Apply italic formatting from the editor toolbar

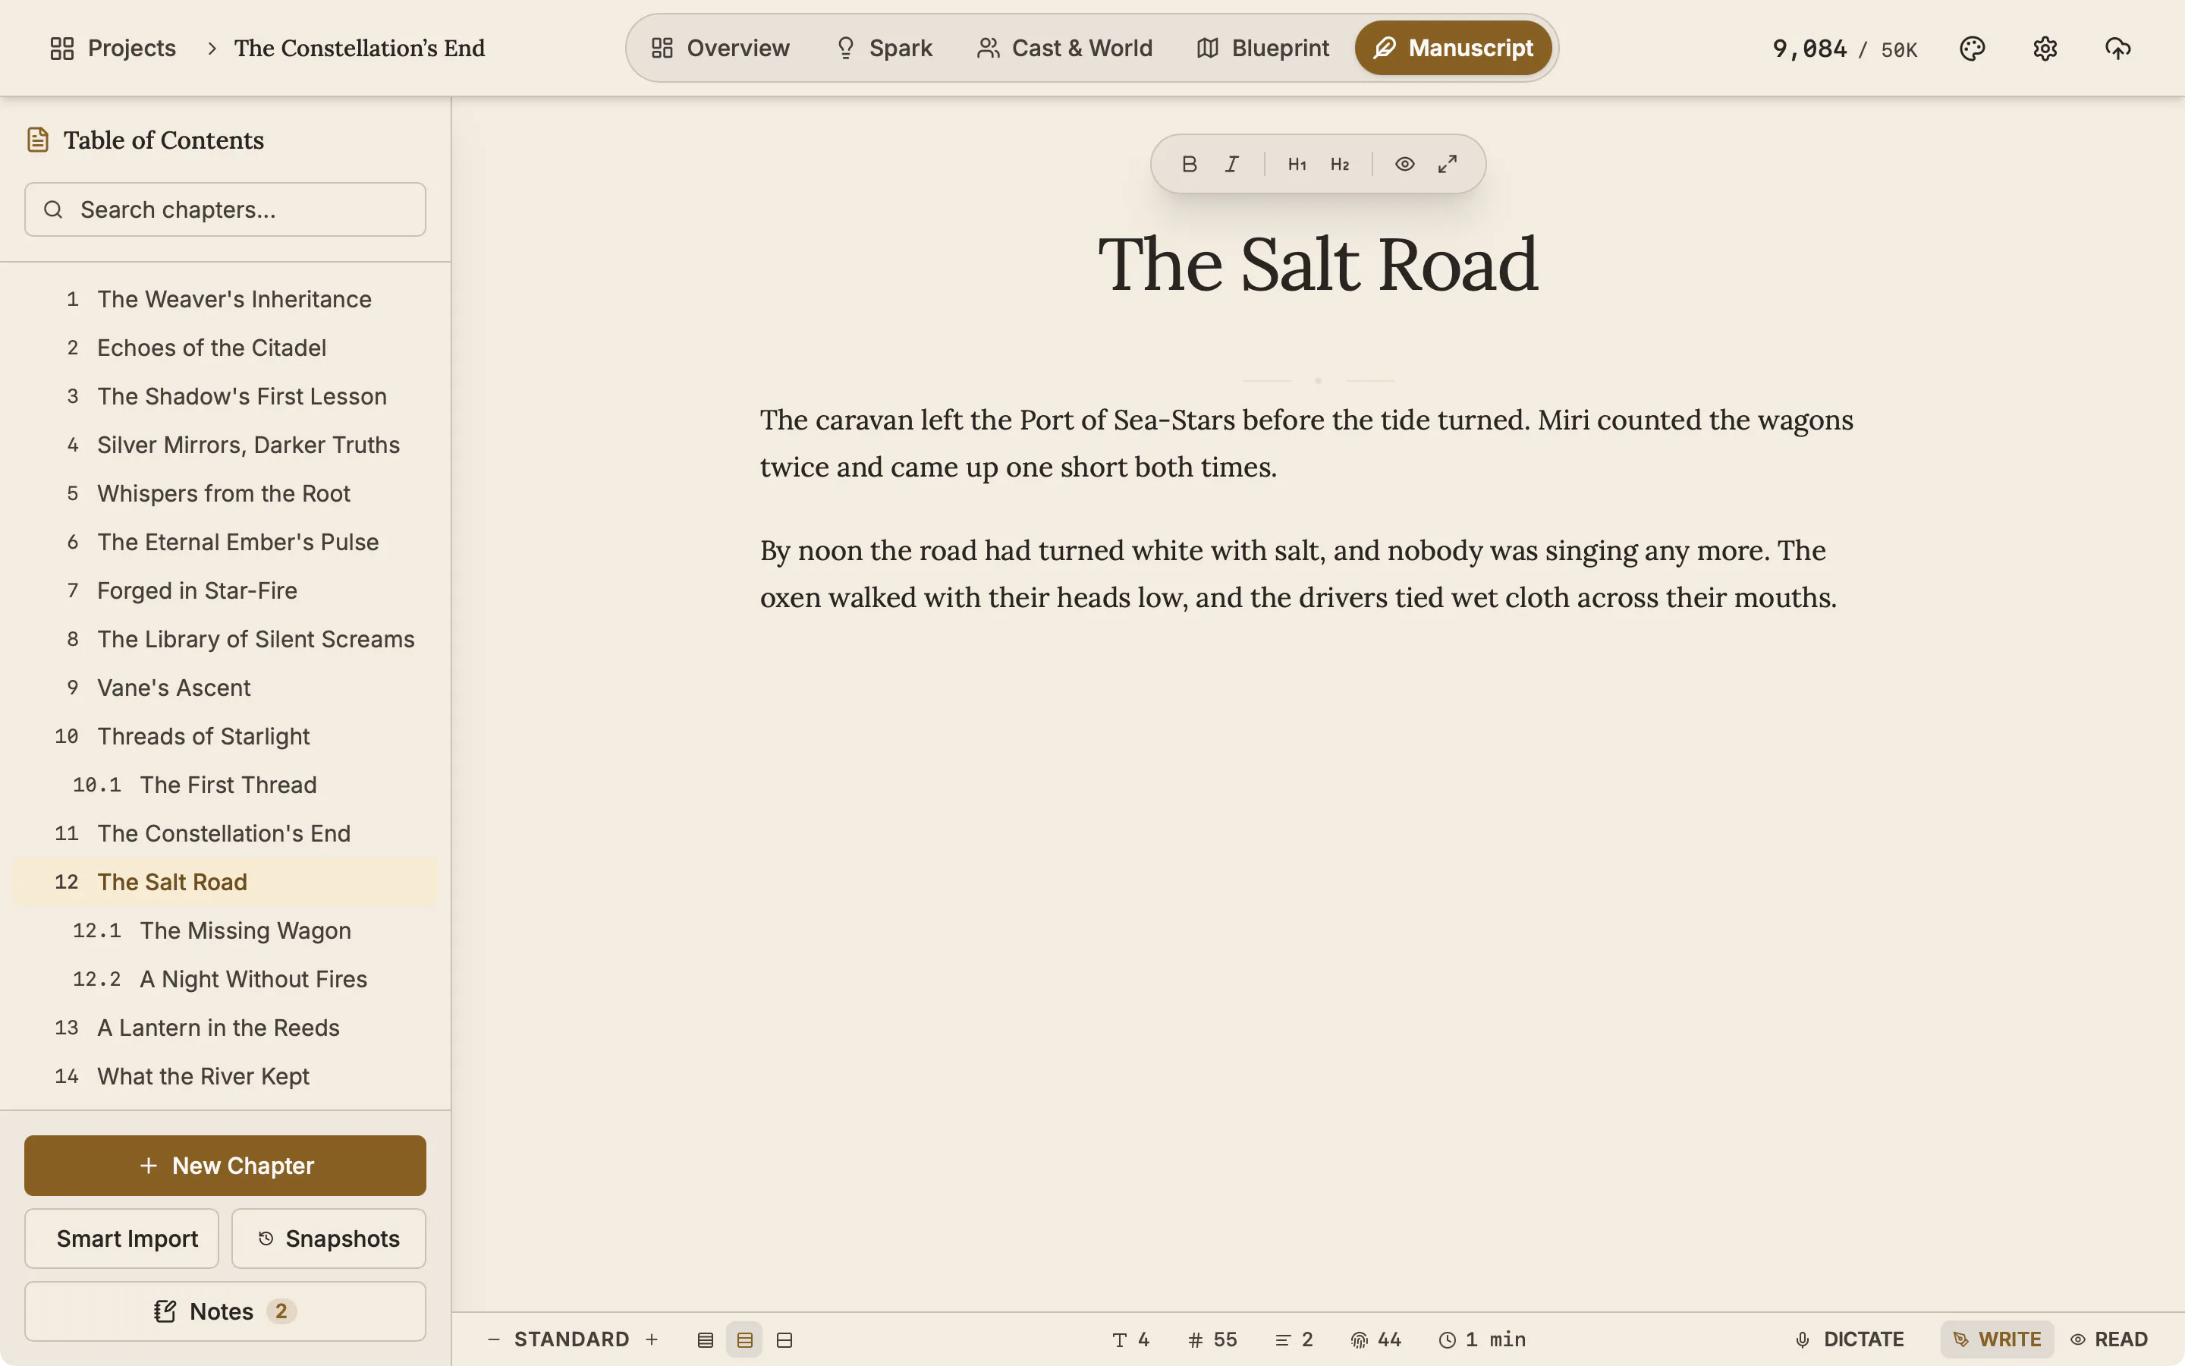[1231, 163]
